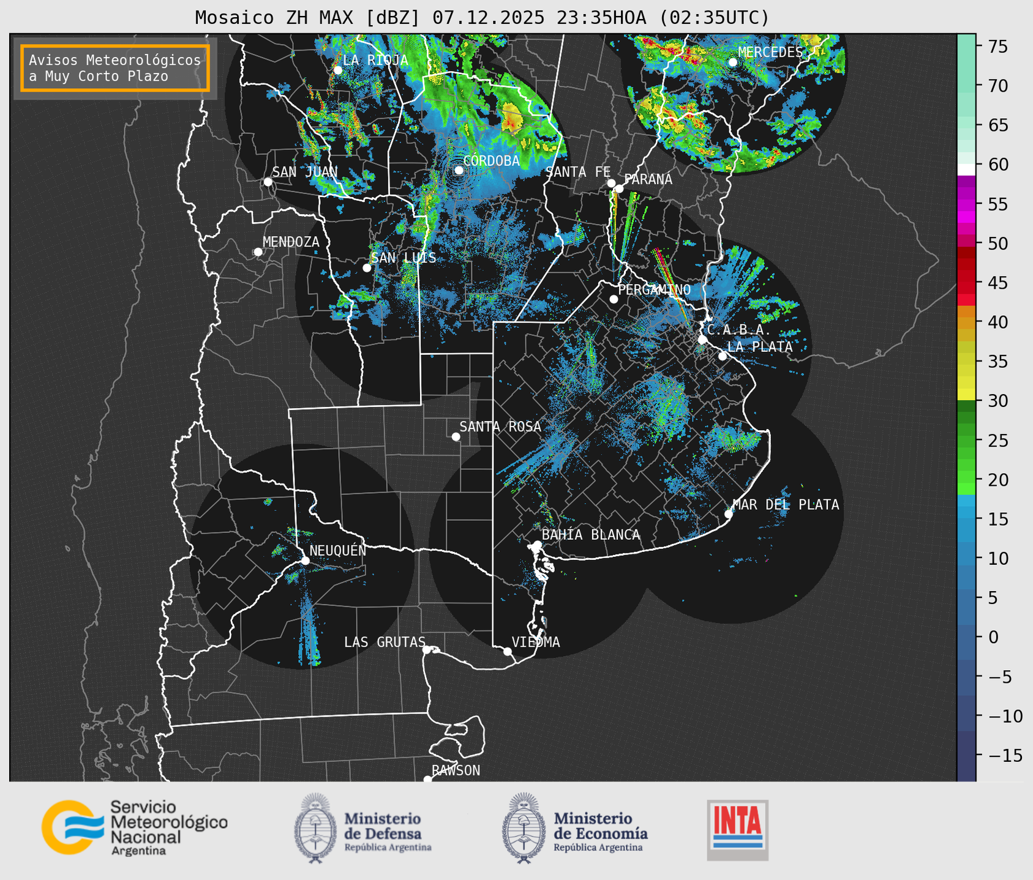The width and height of the screenshot is (1033, 880).
Task: Click the MERCEDES label text
Action: [x=770, y=53]
